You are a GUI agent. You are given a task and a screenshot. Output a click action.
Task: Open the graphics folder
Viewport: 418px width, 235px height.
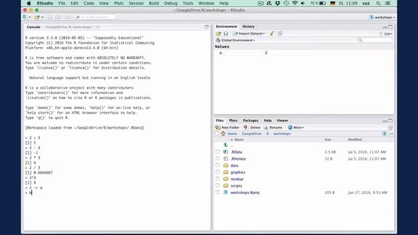tap(238, 172)
